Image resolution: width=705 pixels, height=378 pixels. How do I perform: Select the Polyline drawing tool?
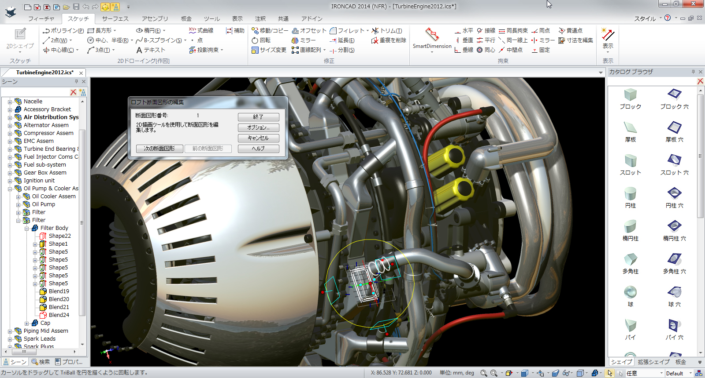(63, 30)
